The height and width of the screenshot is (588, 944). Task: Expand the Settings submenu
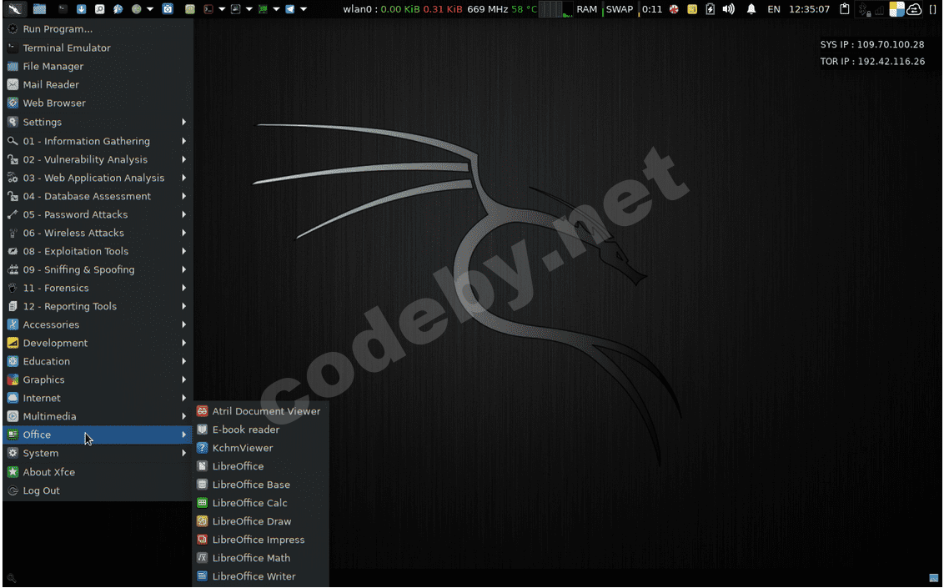point(97,122)
